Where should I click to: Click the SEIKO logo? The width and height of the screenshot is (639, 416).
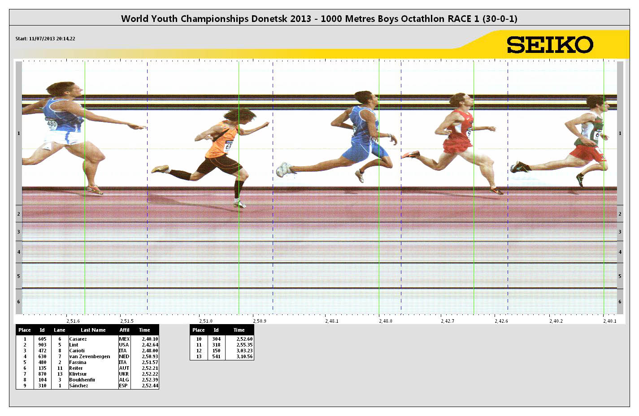(x=550, y=45)
